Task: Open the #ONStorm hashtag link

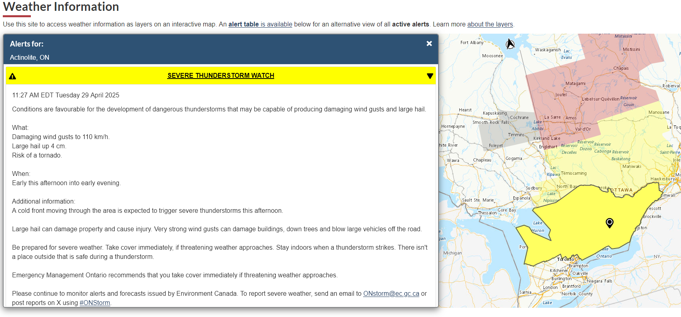Action: click(95, 303)
